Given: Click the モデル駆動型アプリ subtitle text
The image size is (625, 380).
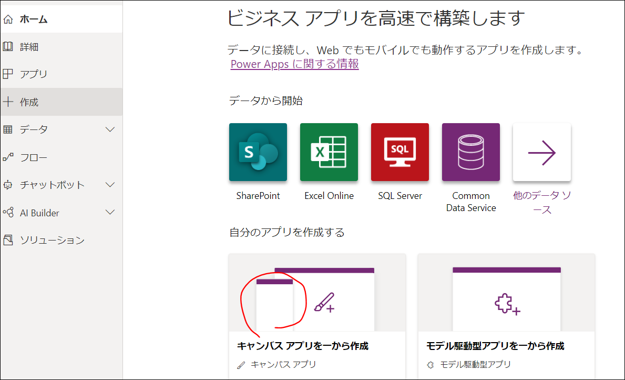Looking at the screenshot, I should (x=475, y=364).
